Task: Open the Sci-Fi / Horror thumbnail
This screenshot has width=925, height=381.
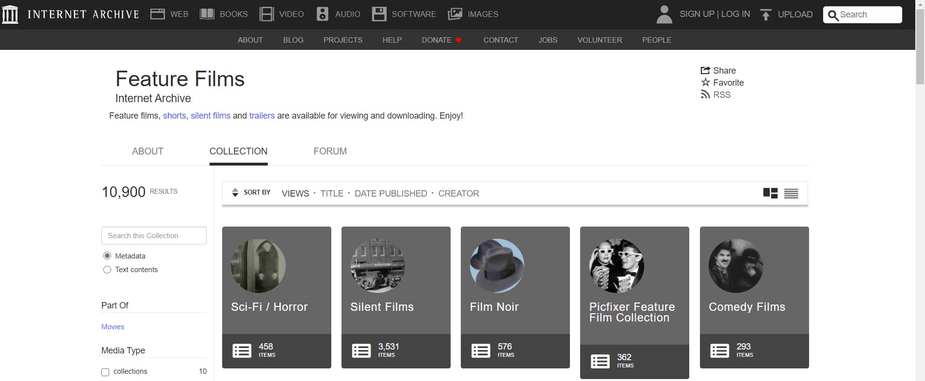Action: [258, 266]
